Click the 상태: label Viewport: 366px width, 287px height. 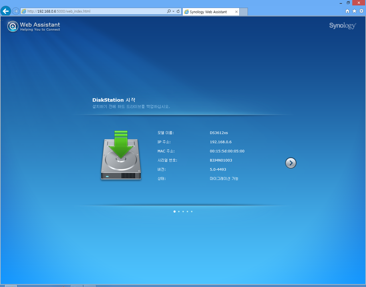click(162, 179)
